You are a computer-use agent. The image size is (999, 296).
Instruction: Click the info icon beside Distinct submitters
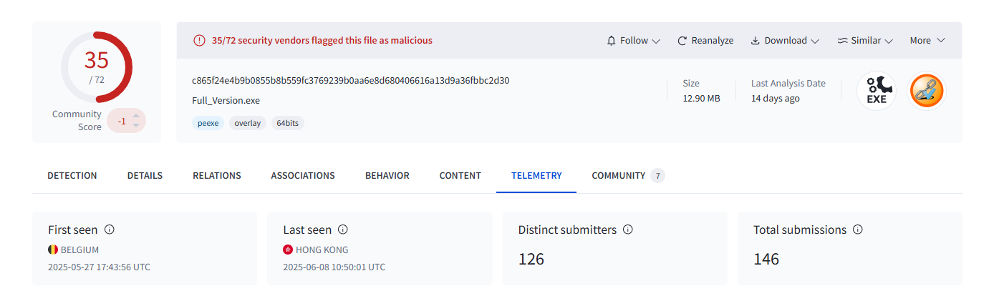tap(628, 230)
